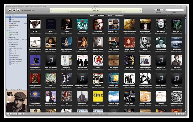Click left arrow in the now-playing display
The width and height of the screenshot is (193, 122).
(52, 10)
